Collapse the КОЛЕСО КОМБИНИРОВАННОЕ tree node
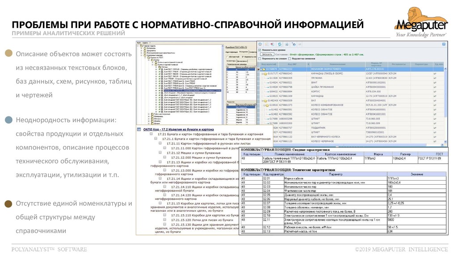This screenshot has width=458, height=257. (264, 105)
